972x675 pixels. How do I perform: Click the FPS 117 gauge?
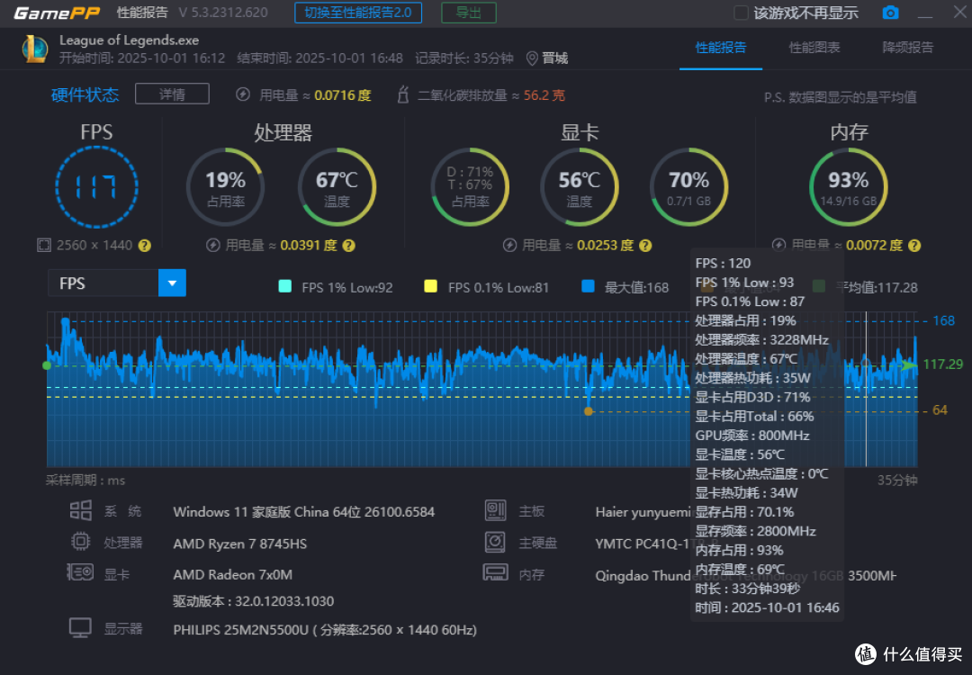96,187
